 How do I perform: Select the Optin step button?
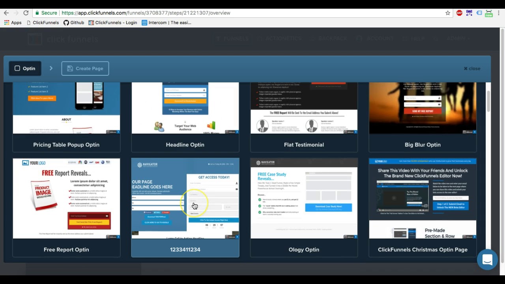pyautogui.click(x=25, y=68)
